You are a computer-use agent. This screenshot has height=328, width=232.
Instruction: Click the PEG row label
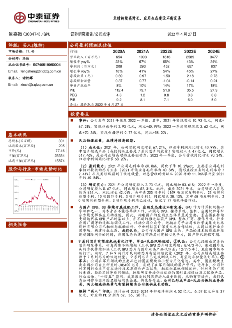tap(73, 95)
